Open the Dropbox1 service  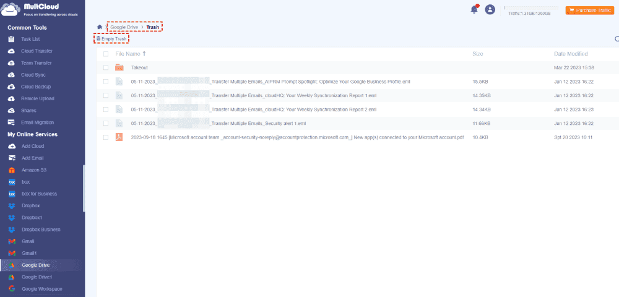tap(32, 217)
